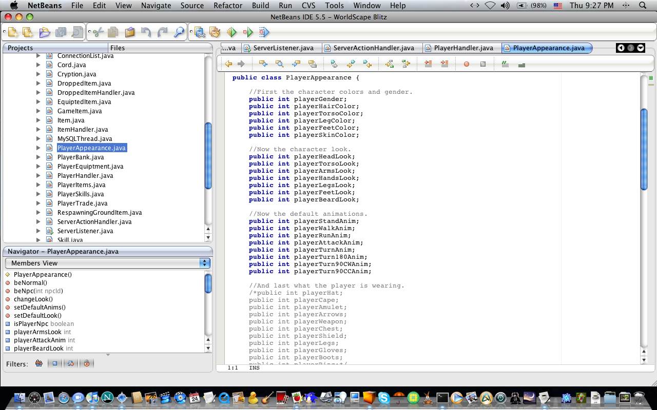Click the Find magnifier icon in main toolbar
The width and height of the screenshot is (657, 410).
[179, 33]
